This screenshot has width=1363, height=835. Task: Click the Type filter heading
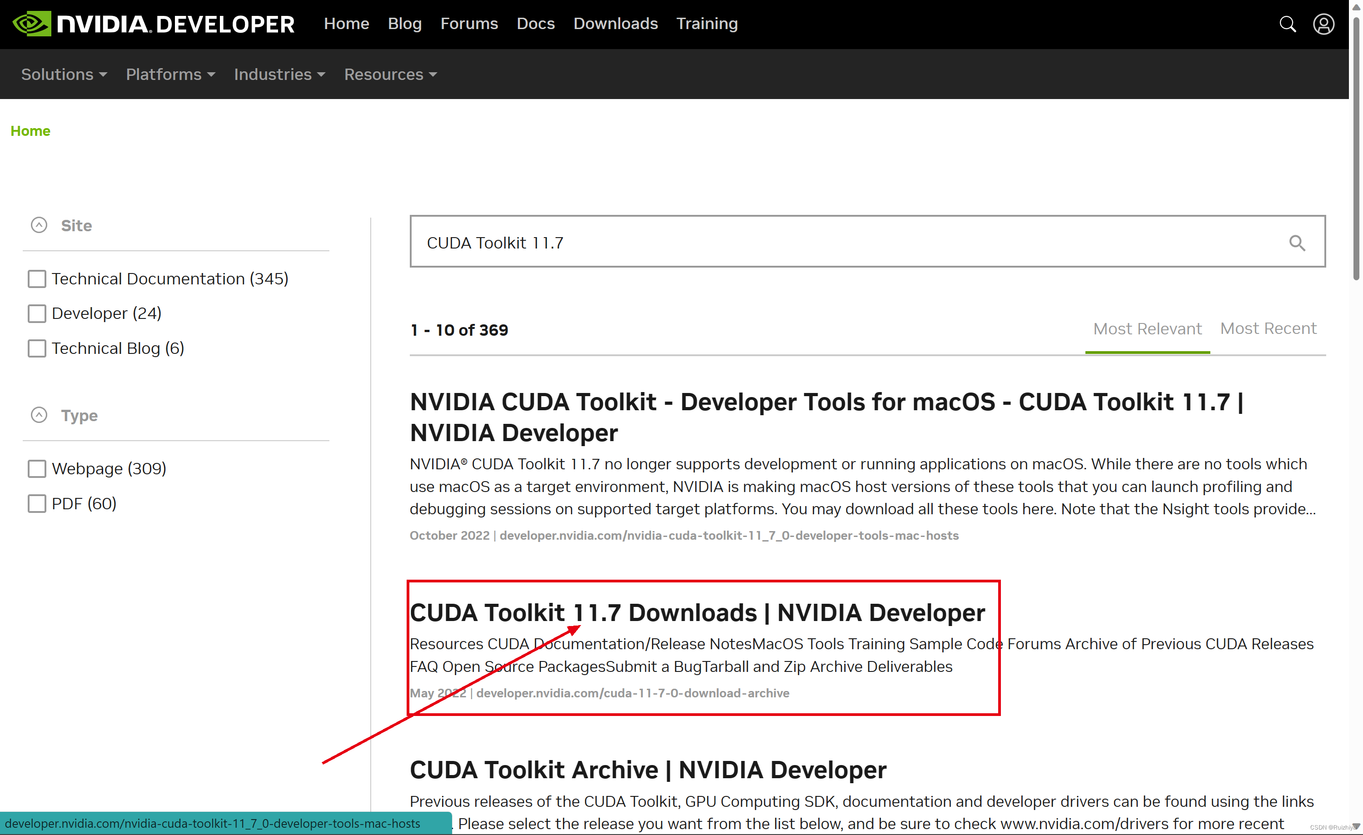(79, 416)
